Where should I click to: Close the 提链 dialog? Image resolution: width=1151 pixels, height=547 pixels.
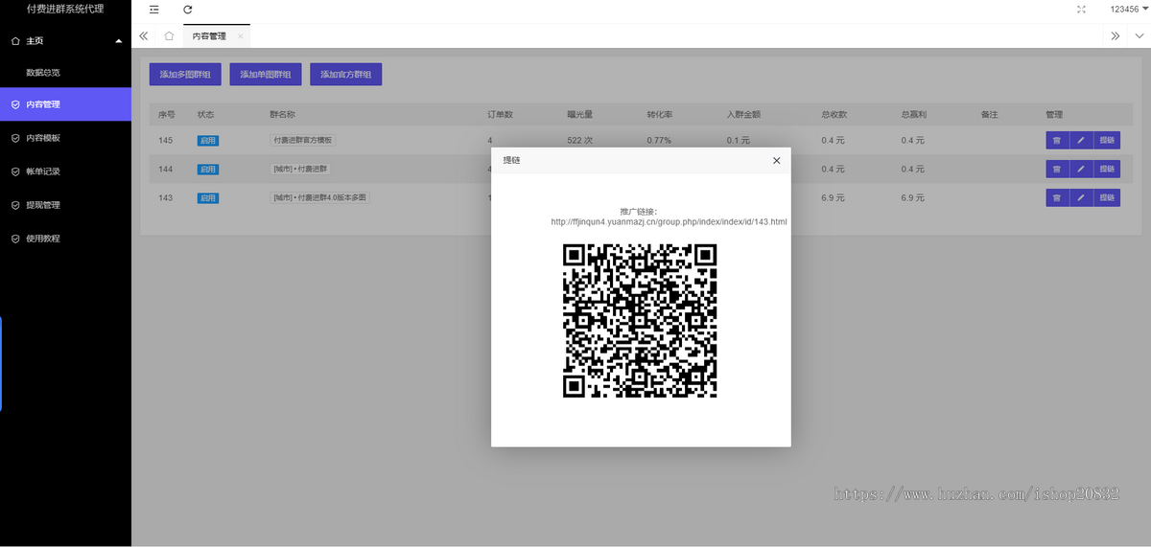(776, 160)
